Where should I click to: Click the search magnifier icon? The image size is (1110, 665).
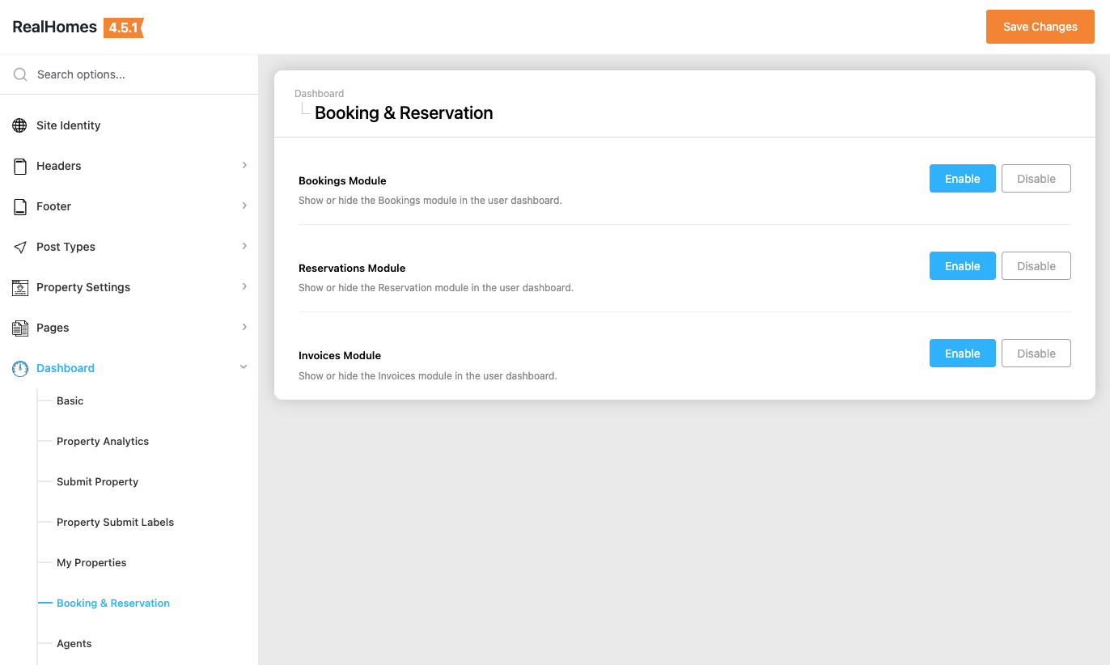(x=20, y=74)
